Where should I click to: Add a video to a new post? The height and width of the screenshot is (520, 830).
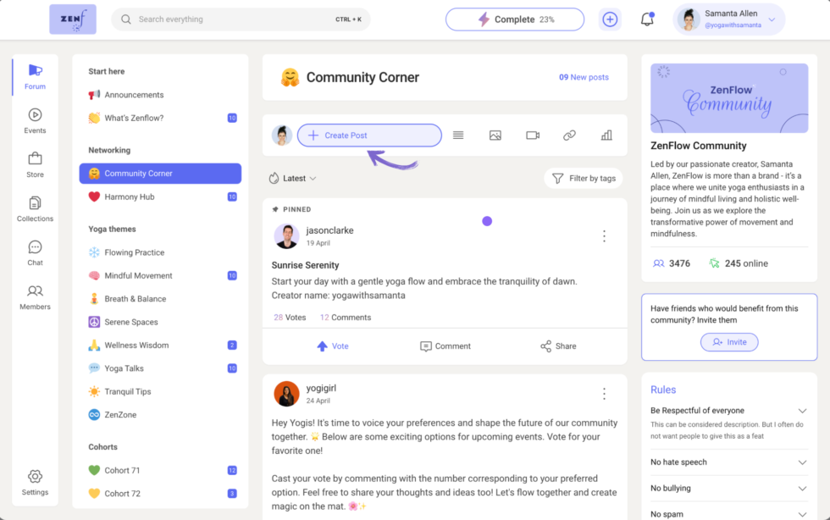tap(532, 135)
